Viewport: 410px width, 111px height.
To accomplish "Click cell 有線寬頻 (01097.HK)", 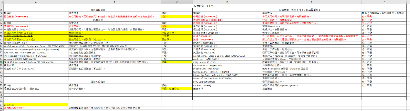I will coord(227,46).
